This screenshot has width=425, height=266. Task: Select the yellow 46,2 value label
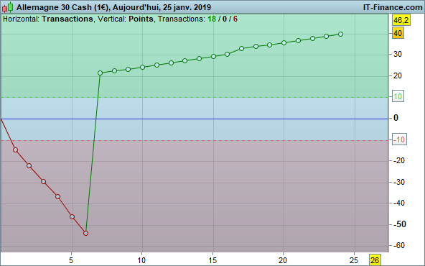pyautogui.click(x=401, y=20)
